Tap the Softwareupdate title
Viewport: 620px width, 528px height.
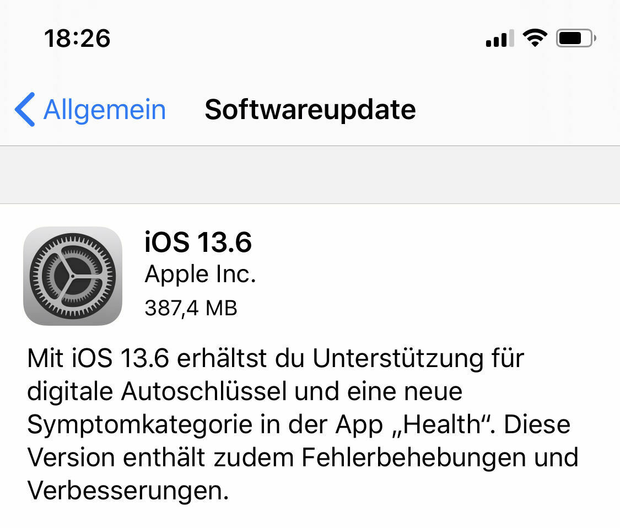[310, 110]
